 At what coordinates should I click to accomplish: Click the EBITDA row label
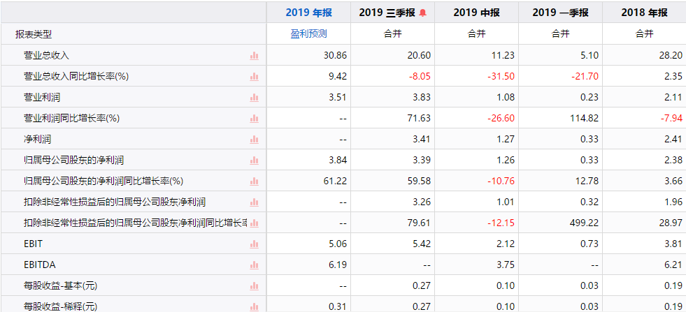click(40, 265)
